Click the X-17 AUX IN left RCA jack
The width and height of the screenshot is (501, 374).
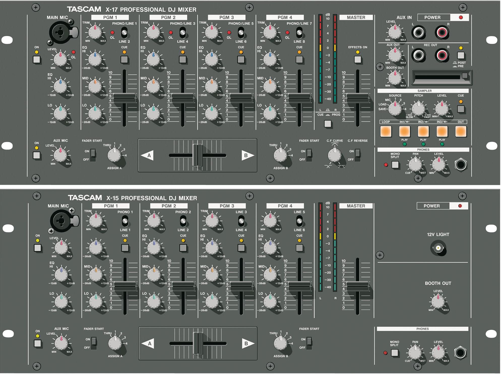[x=419, y=32]
